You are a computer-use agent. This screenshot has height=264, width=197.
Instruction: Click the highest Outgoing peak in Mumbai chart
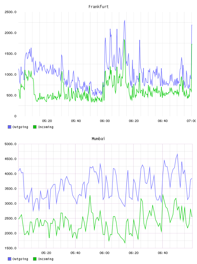coord(177,154)
